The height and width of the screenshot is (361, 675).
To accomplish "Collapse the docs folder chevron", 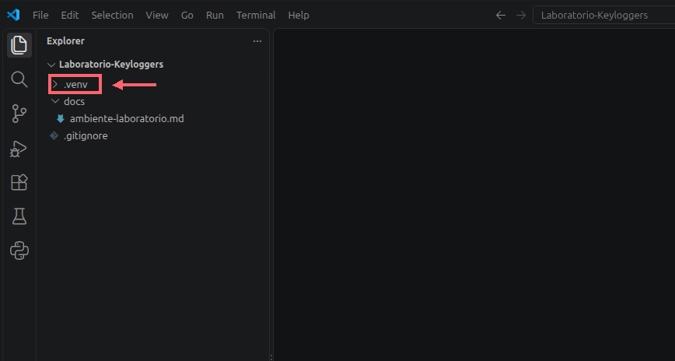I will pos(55,101).
